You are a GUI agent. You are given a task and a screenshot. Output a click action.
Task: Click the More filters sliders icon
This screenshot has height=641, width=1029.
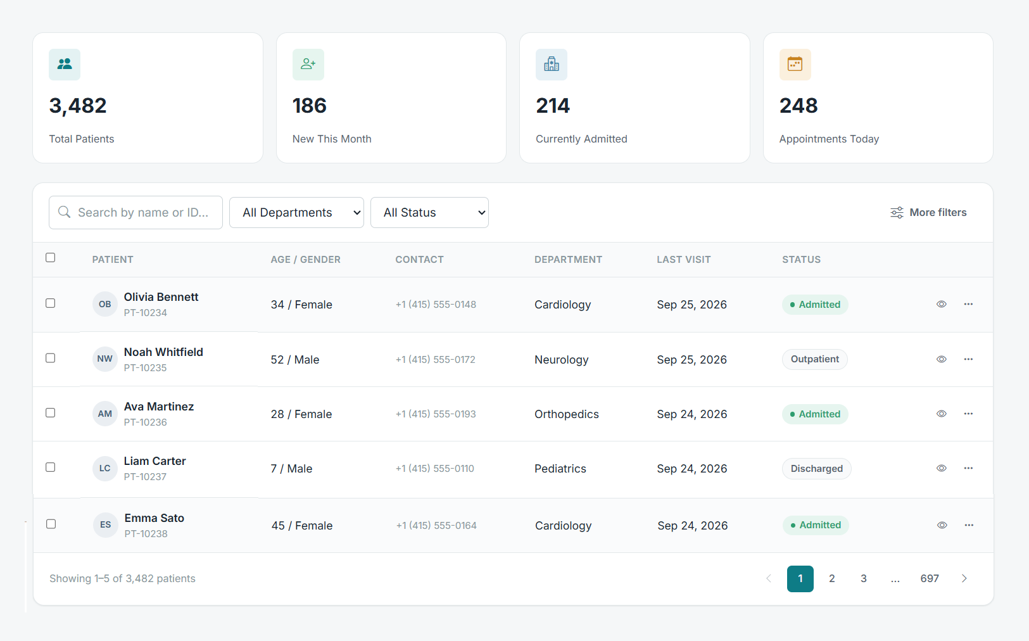pos(897,212)
